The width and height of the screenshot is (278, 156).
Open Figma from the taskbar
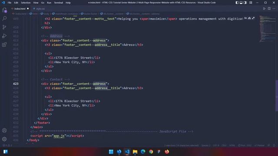159,152
